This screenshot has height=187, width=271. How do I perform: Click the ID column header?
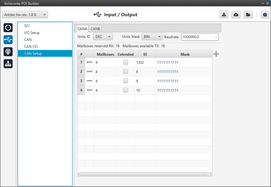coord(145,54)
